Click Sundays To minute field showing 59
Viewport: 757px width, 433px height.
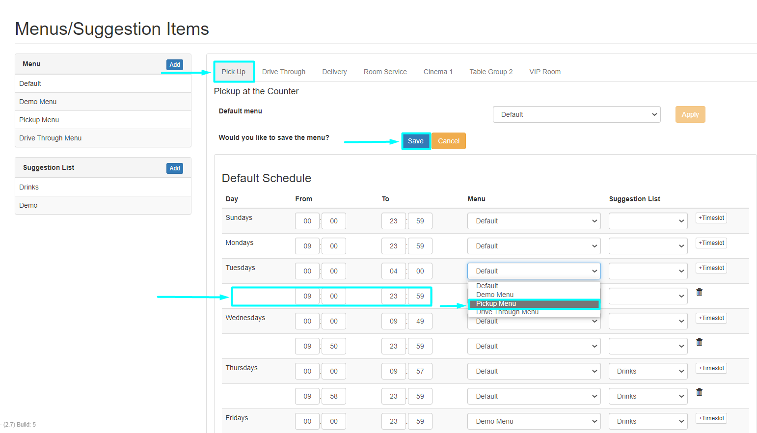point(420,221)
